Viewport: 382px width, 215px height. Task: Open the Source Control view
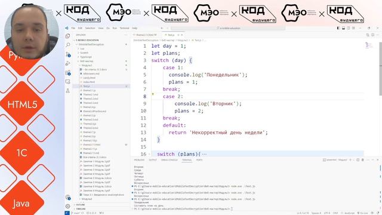[68, 54]
